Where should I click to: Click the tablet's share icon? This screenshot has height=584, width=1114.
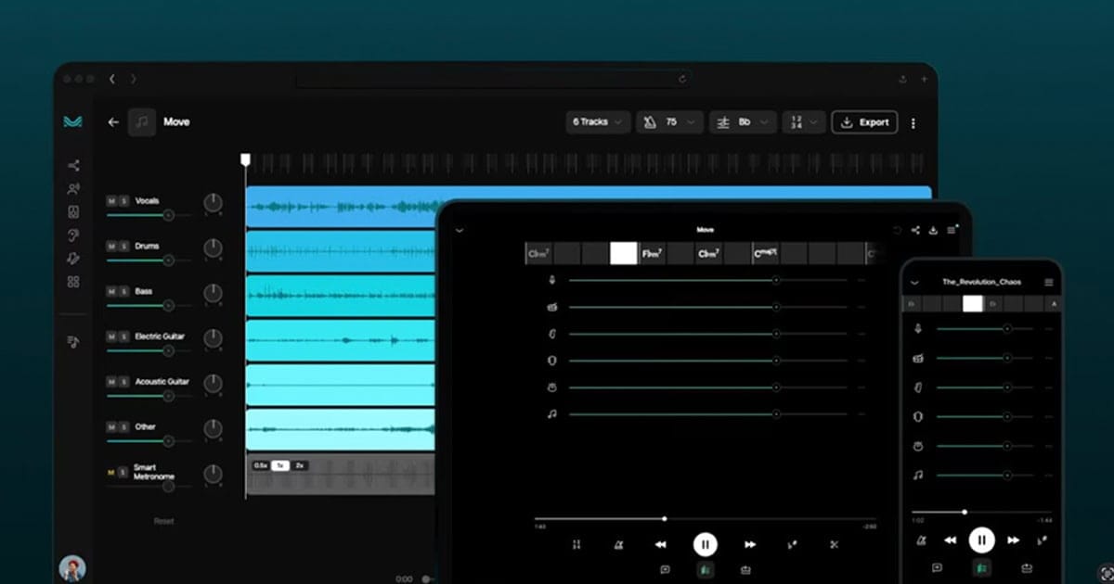pyautogui.click(x=915, y=230)
